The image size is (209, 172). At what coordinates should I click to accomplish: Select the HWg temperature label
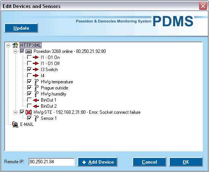coord(57,82)
